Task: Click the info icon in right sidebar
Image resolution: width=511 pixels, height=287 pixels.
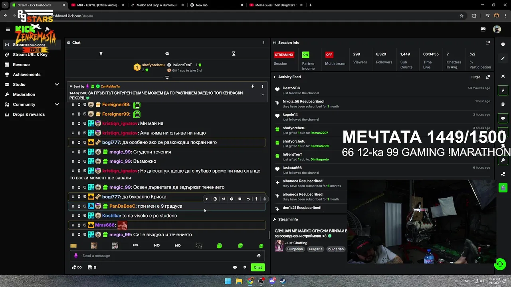Action: [503, 44]
